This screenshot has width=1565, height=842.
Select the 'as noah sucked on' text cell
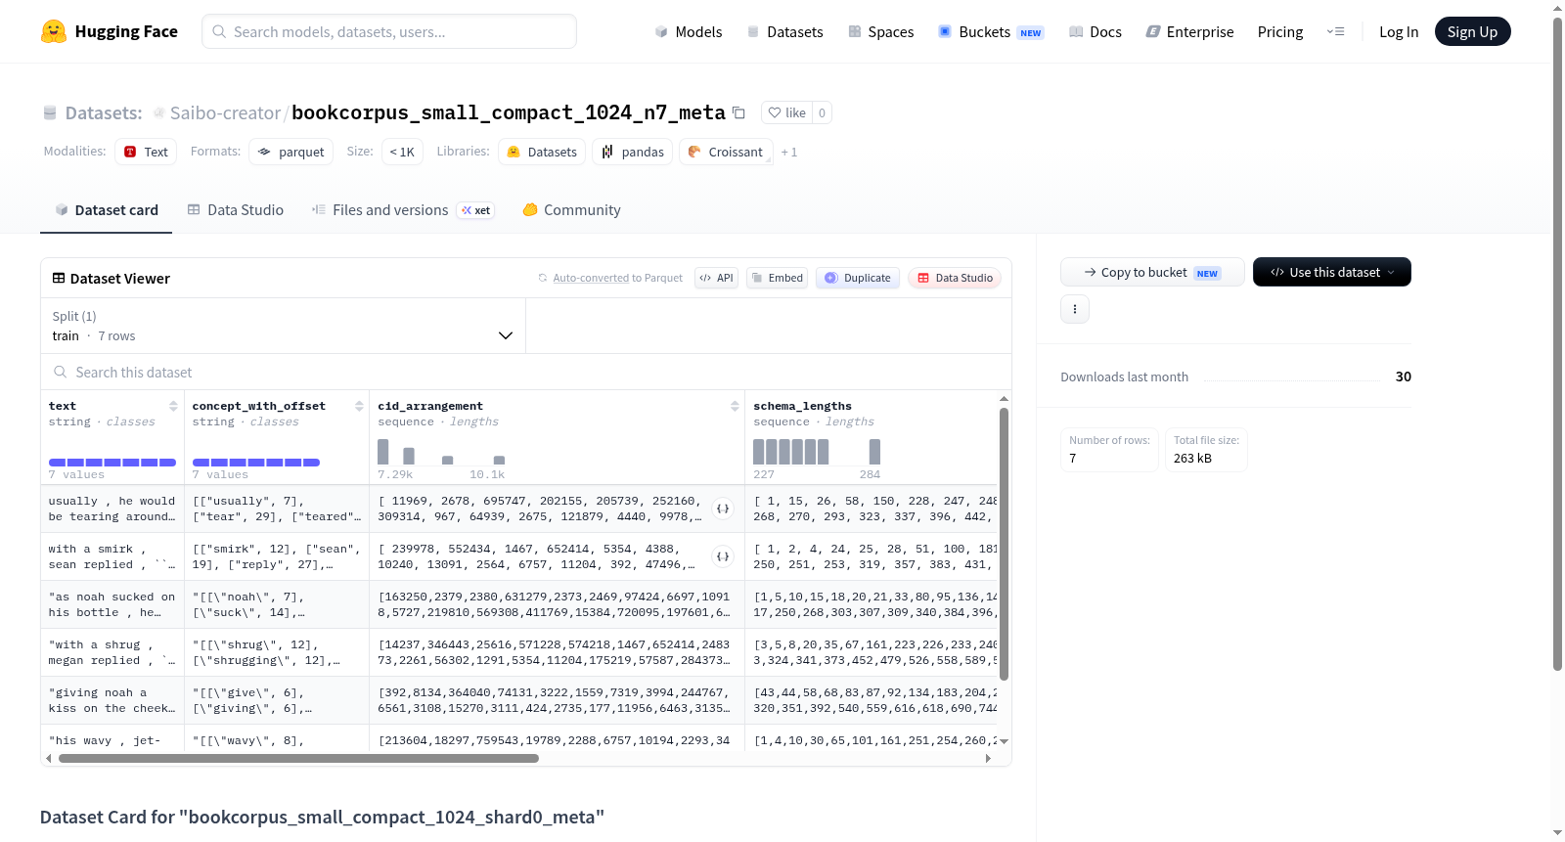tap(112, 604)
